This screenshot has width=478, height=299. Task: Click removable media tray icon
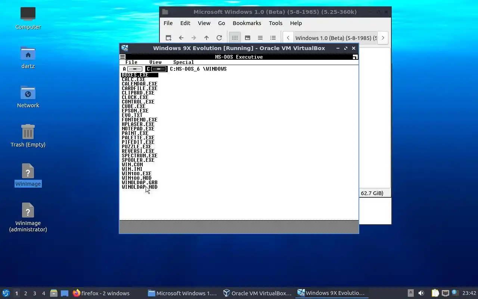coord(410,293)
